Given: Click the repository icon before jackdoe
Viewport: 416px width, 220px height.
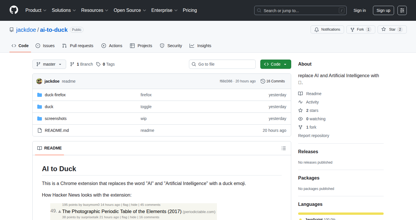Looking at the screenshot, I should [12, 30].
